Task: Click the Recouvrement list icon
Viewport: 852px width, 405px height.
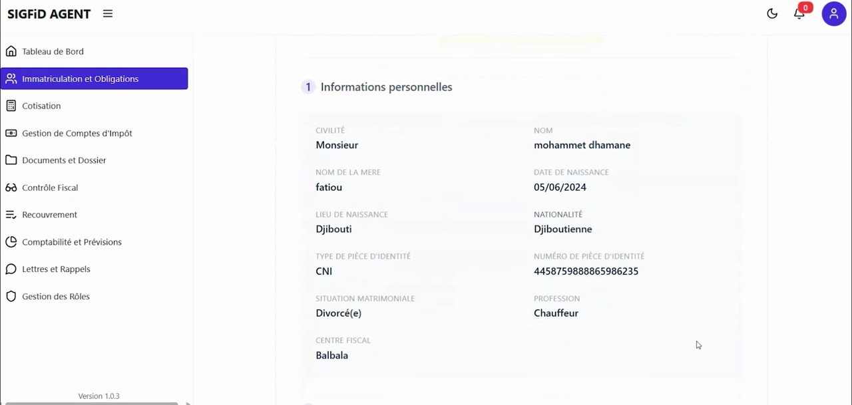Action: (x=11, y=214)
